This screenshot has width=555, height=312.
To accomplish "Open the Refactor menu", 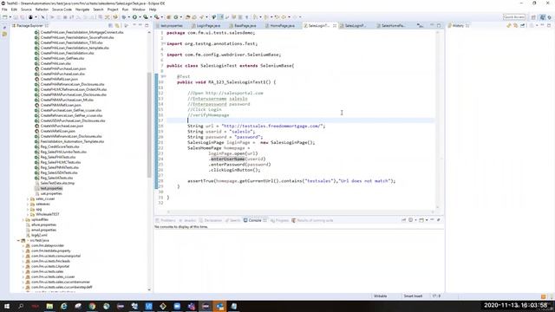I will (42, 10).
